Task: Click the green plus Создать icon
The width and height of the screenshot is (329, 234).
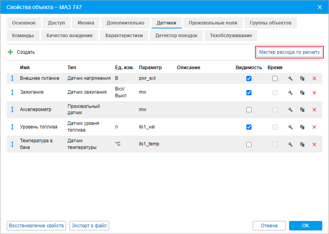Action: (x=10, y=52)
